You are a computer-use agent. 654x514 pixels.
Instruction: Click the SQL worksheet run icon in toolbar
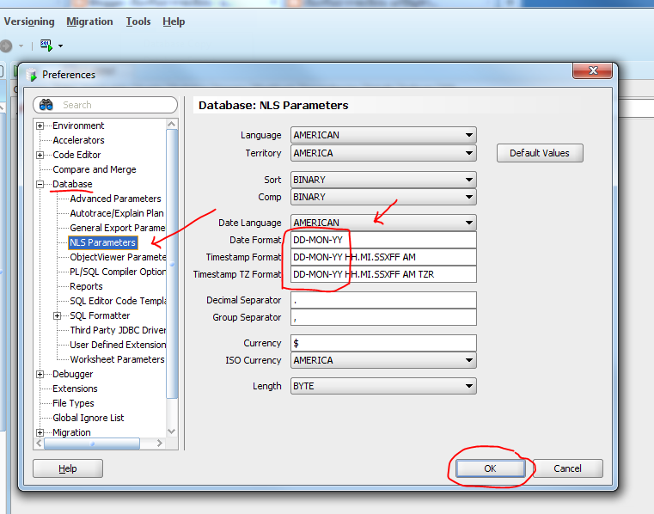tap(46, 46)
